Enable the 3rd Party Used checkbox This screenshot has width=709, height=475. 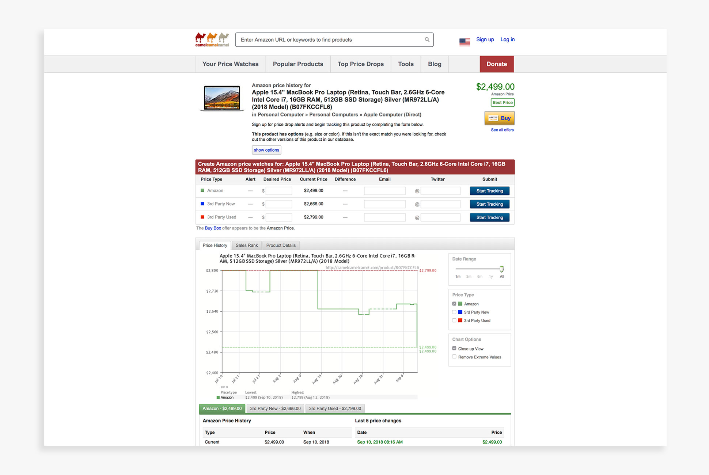click(x=454, y=320)
